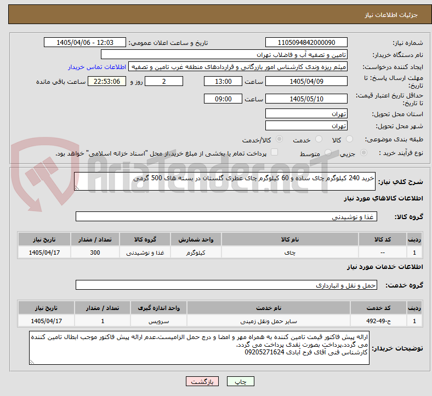
Task: Click the جزئیات اطلاعات نیاز page header
Action: (x=391, y=15)
